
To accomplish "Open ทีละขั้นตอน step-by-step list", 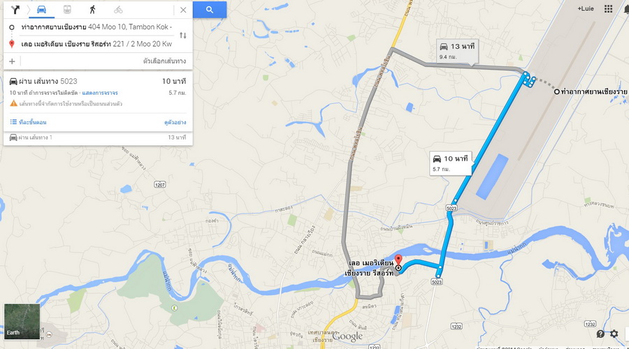I will coord(29,122).
